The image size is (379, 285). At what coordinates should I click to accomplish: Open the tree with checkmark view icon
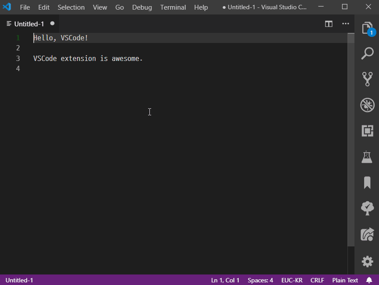click(x=367, y=208)
